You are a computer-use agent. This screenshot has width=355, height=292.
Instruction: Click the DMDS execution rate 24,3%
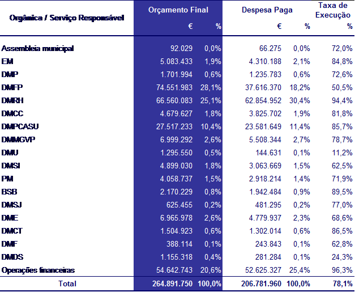click(x=342, y=257)
